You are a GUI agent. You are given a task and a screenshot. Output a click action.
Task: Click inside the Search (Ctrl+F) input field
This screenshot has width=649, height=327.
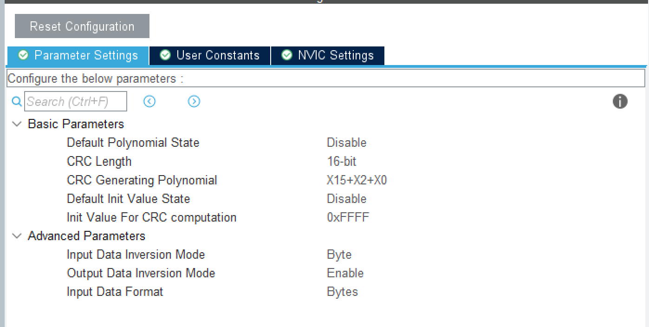[76, 101]
